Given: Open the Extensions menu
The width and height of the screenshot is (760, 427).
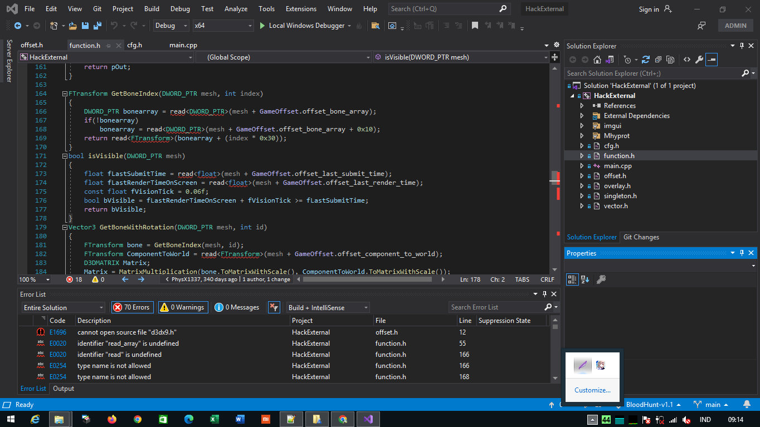Looking at the screenshot, I should point(301,9).
